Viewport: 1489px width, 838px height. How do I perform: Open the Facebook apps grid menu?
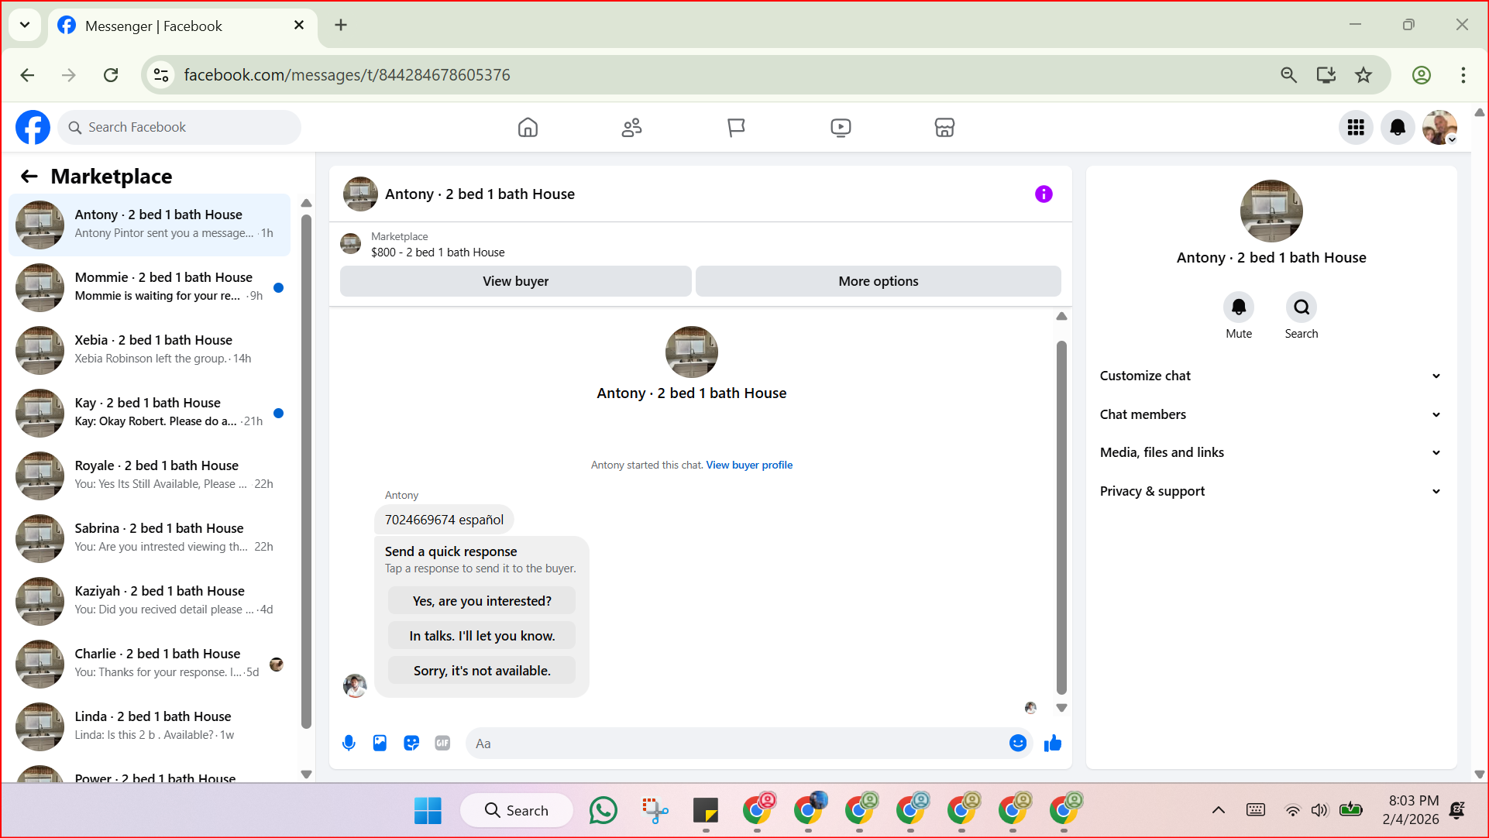point(1356,128)
